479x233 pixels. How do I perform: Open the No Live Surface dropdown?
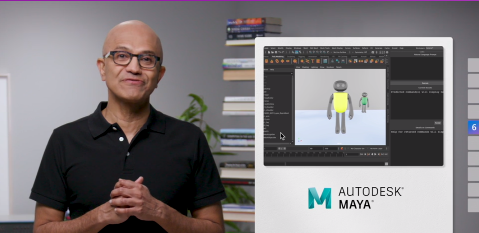[x=340, y=52]
